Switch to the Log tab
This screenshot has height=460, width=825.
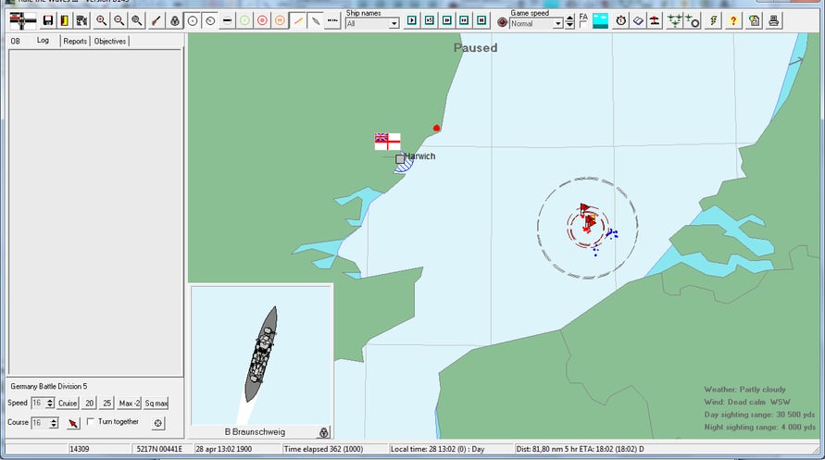pyautogui.click(x=43, y=41)
